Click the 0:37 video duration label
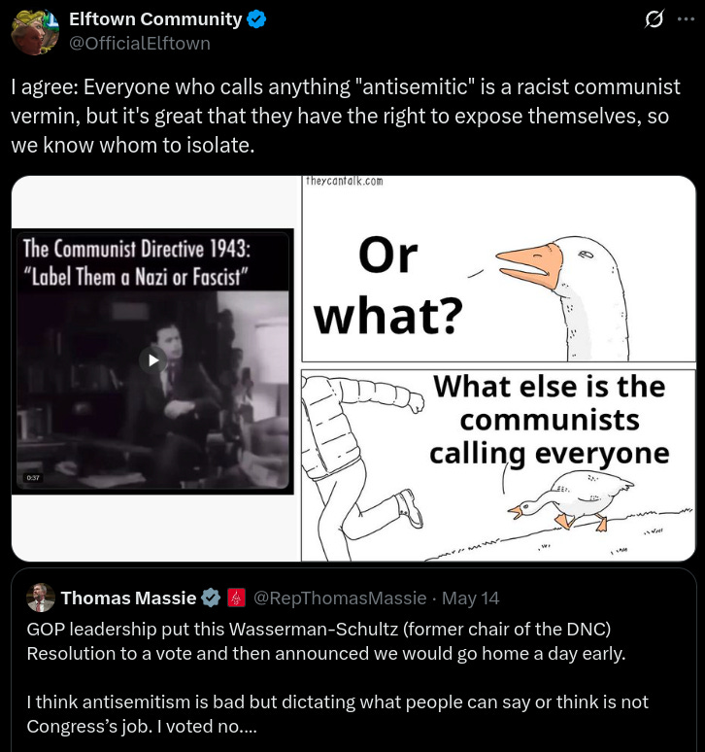 click(x=33, y=478)
